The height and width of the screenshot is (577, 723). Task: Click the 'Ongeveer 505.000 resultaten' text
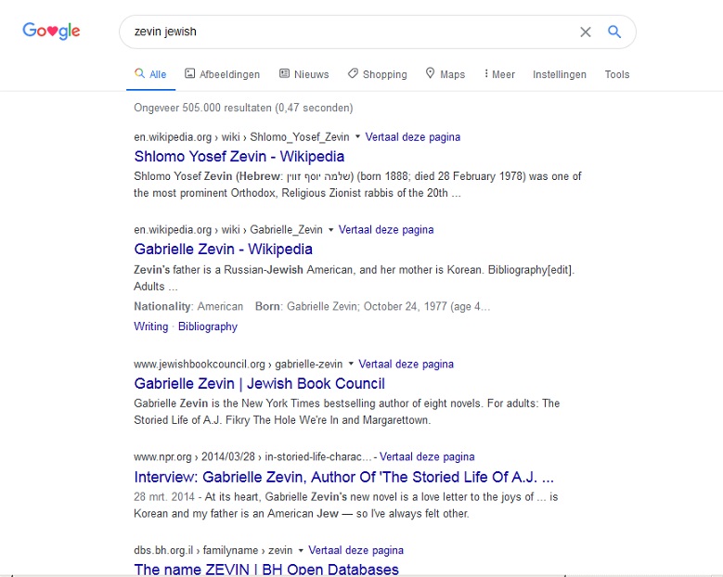pyautogui.click(x=243, y=108)
